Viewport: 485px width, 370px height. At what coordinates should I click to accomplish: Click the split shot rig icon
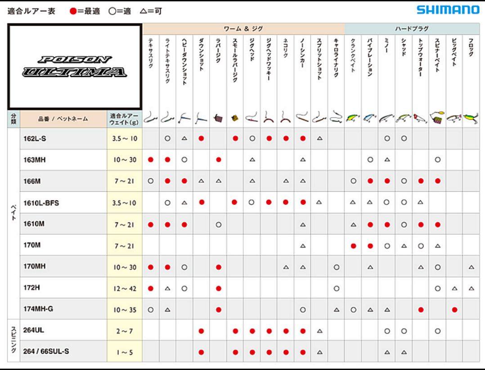coord(319,118)
